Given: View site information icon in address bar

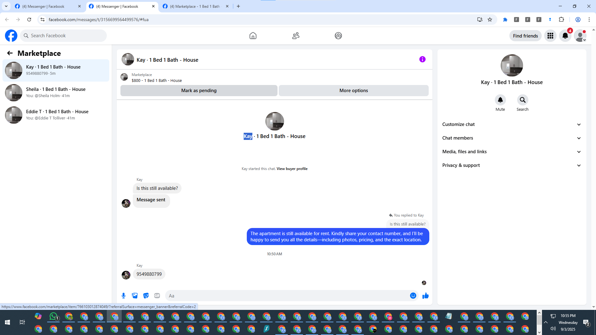Looking at the screenshot, I should (43, 20).
